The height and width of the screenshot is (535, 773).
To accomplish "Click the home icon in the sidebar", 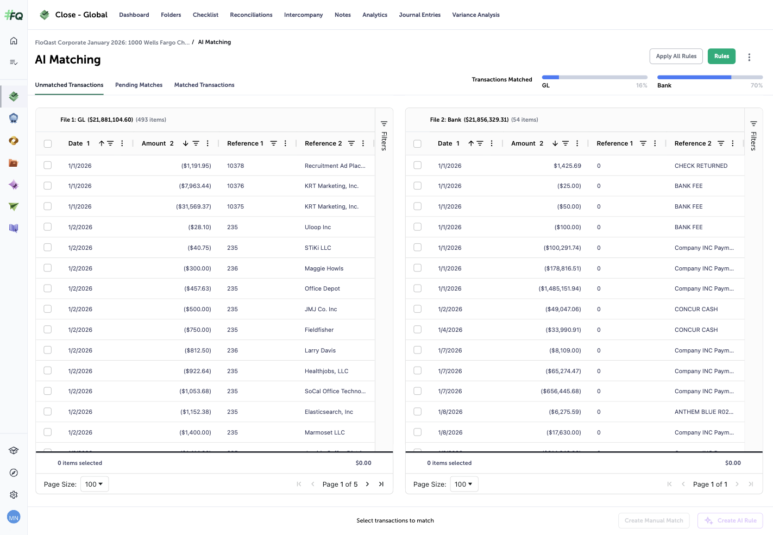I will (x=14, y=41).
